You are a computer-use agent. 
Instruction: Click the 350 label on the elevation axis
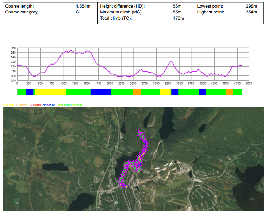point(14,53)
